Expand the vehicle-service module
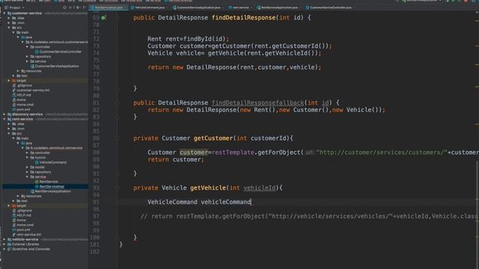The image size is (479, 269). [x=4, y=239]
